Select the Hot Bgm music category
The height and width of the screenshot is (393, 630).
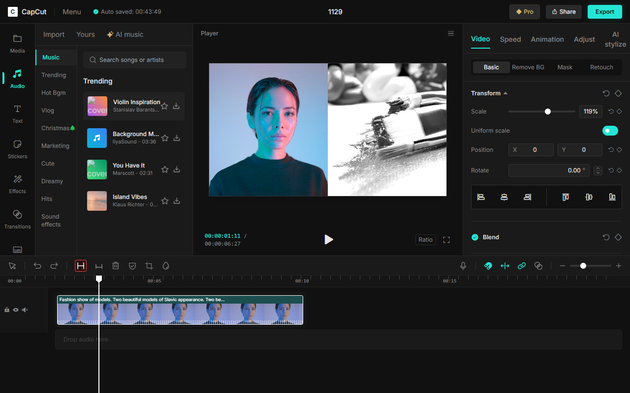(53, 93)
